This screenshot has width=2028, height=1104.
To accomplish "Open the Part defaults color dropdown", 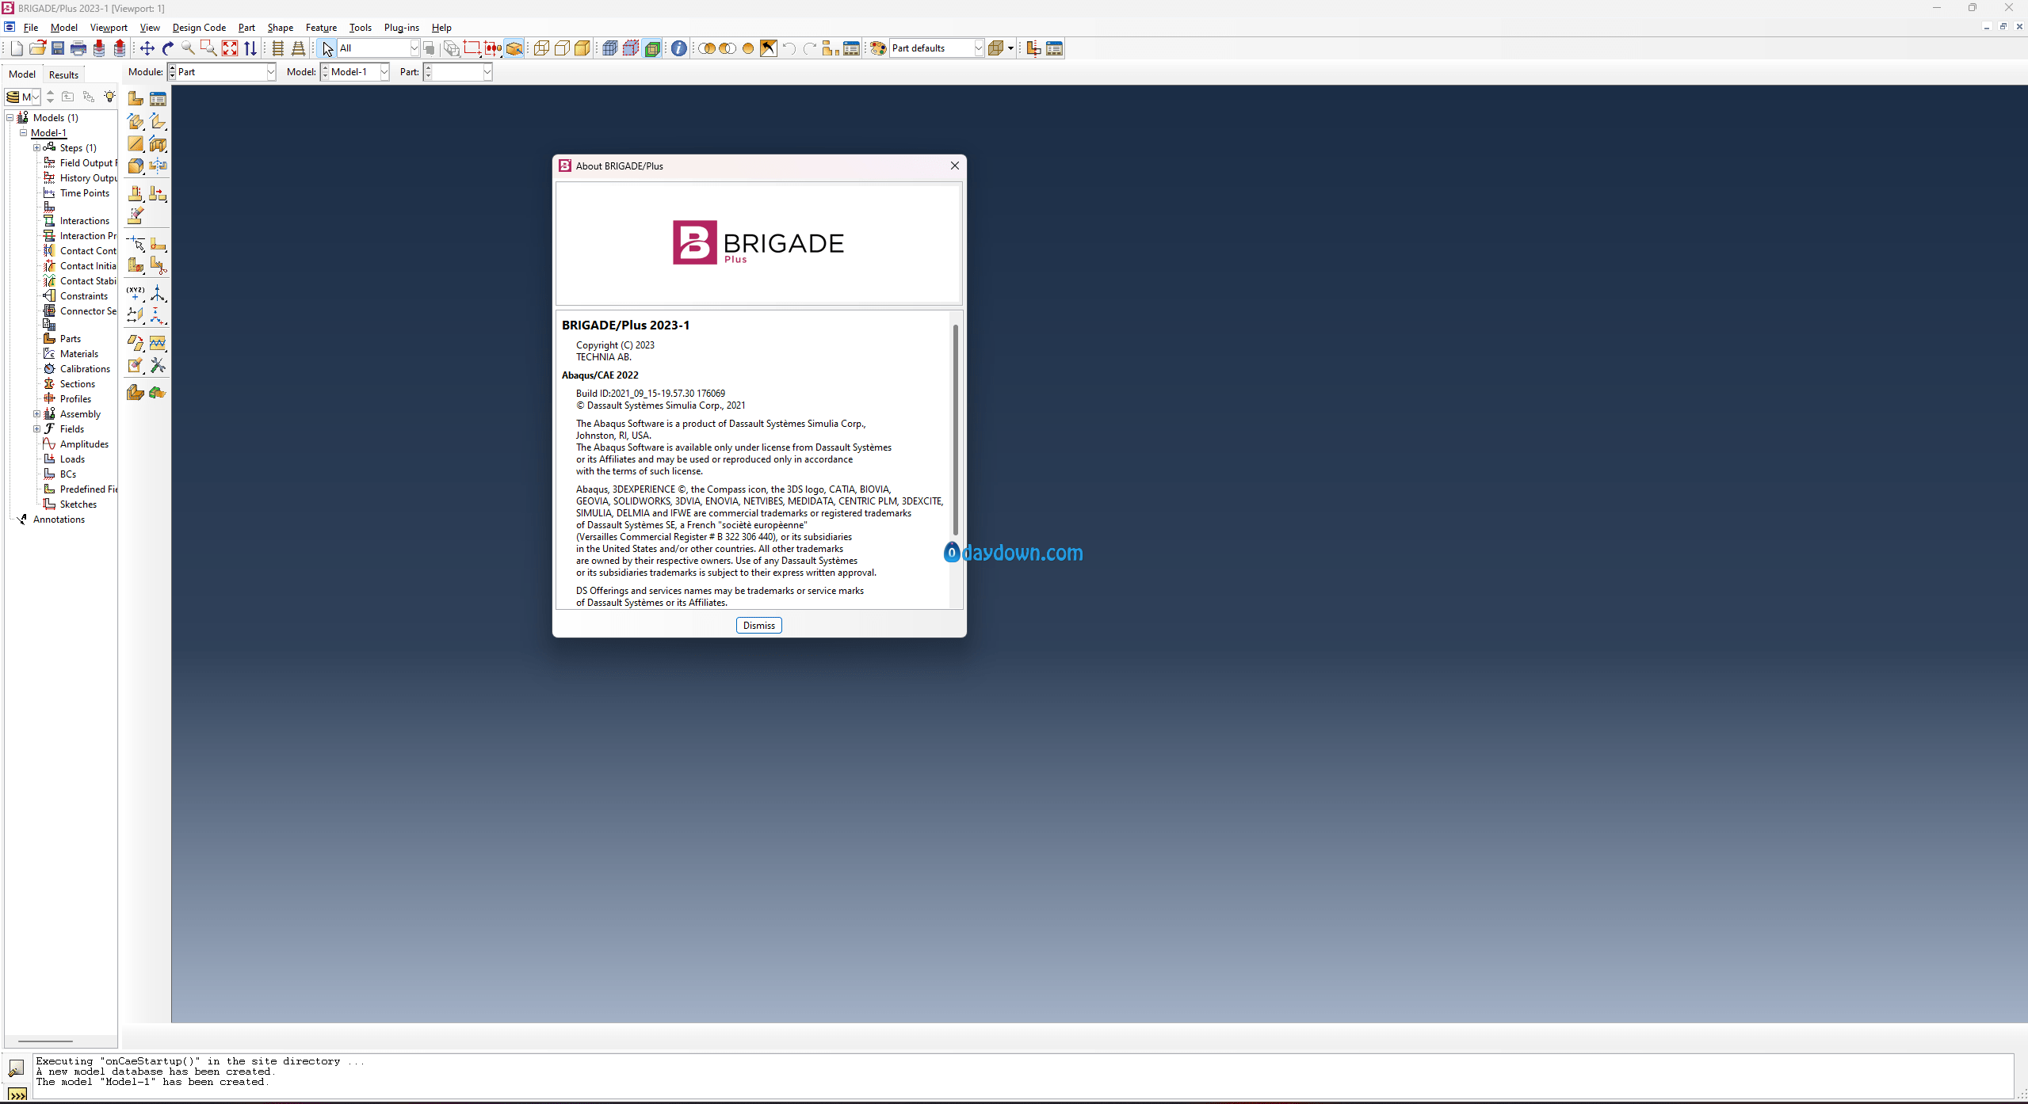I will 937,48.
